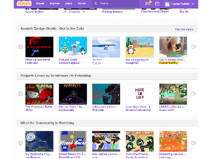
Task: Click the Visit the studio link
Action: coord(184,29)
